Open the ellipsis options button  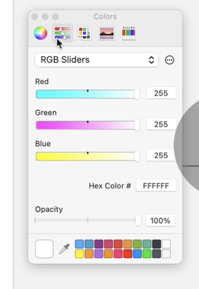click(169, 60)
